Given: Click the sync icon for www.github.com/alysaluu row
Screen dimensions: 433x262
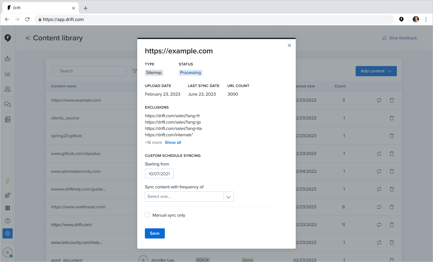Looking at the screenshot, I should click(379, 154).
